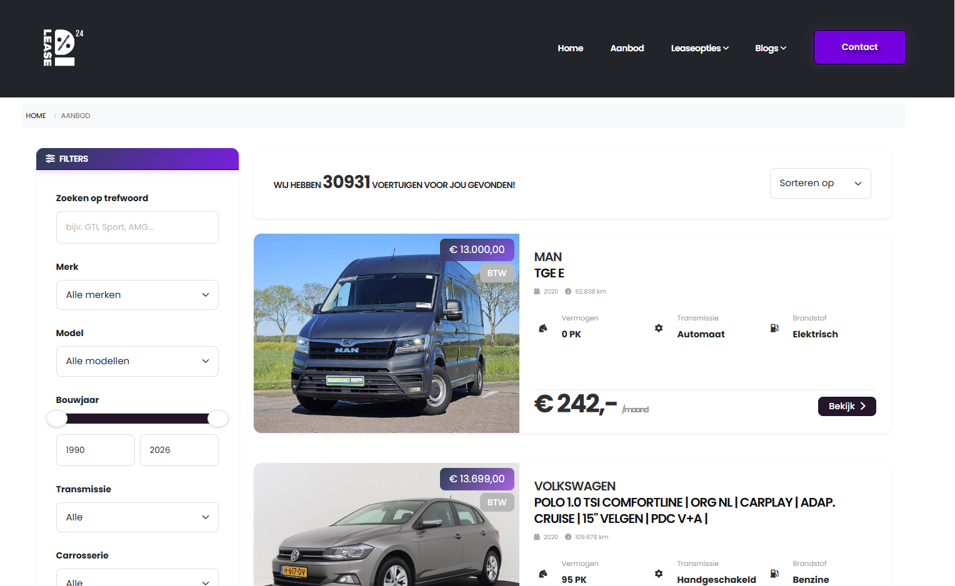Screen dimensions: 955x586
Task: Click the 0 PK power value
Action: (571, 334)
